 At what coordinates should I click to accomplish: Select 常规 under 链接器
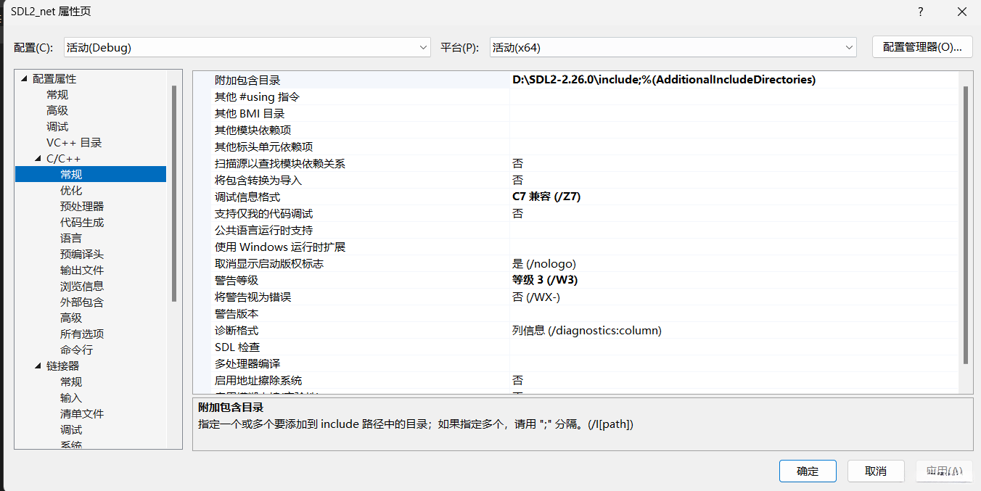tap(71, 382)
